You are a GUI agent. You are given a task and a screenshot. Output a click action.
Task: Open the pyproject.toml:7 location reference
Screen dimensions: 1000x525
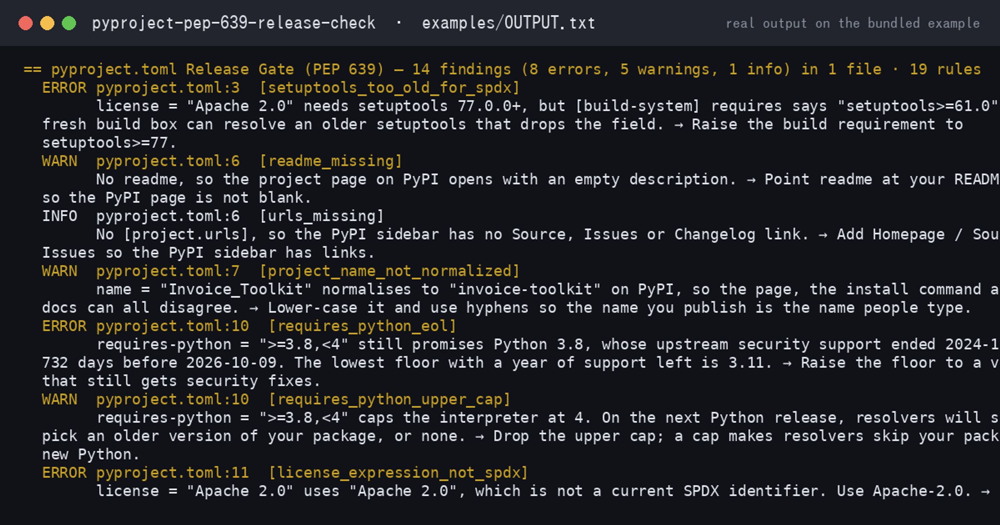(x=168, y=271)
